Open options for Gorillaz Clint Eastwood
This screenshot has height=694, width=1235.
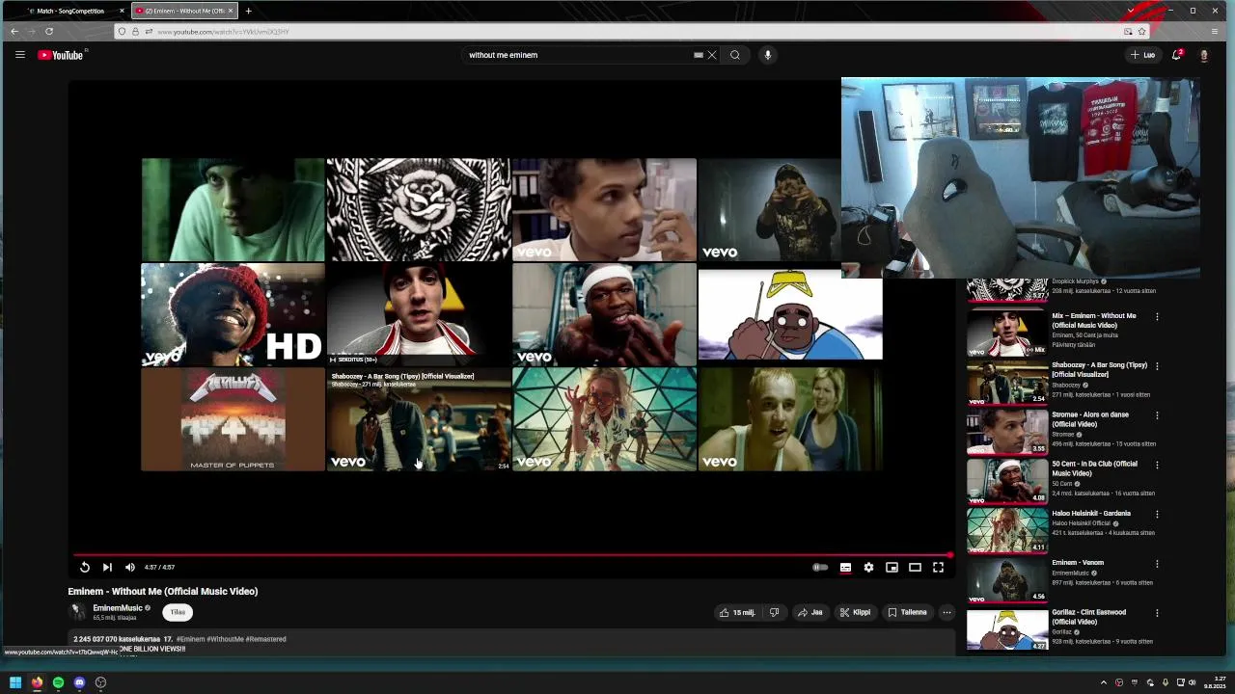[1157, 613]
